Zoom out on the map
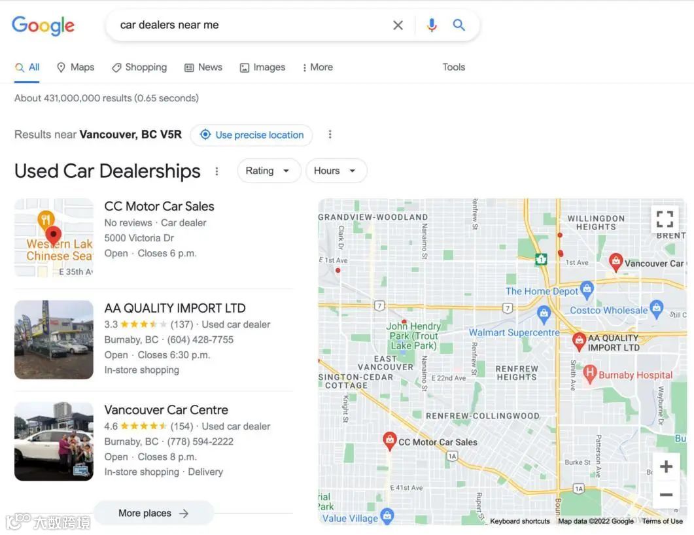 click(666, 494)
